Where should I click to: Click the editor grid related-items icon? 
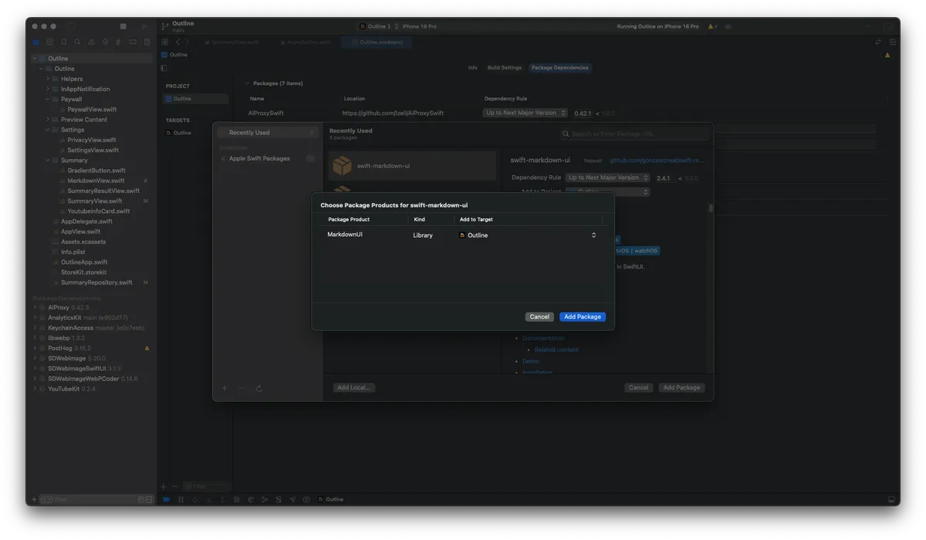pos(164,42)
